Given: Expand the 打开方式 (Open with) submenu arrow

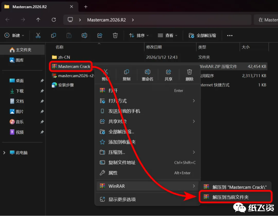Looking at the screenshot, I should coord(194,101).
